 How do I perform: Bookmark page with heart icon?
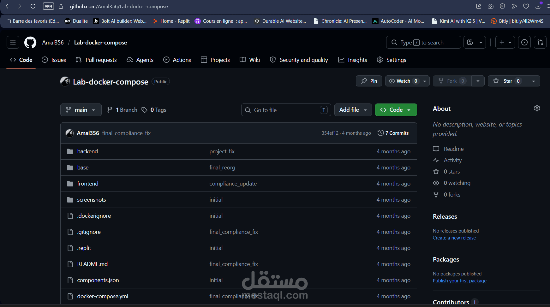coord(526,6)
